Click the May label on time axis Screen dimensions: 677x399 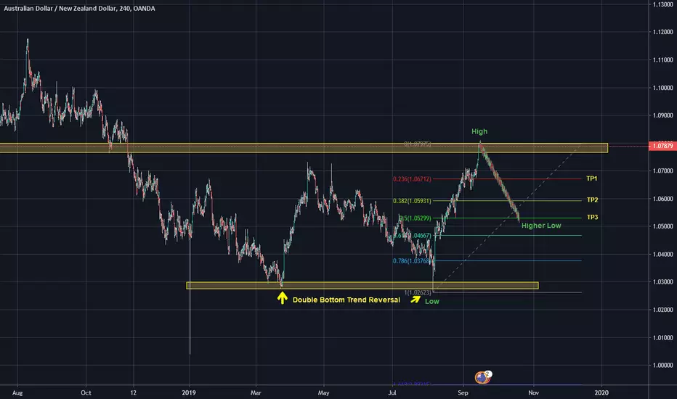pyautogui.click(x=323, y=392)
